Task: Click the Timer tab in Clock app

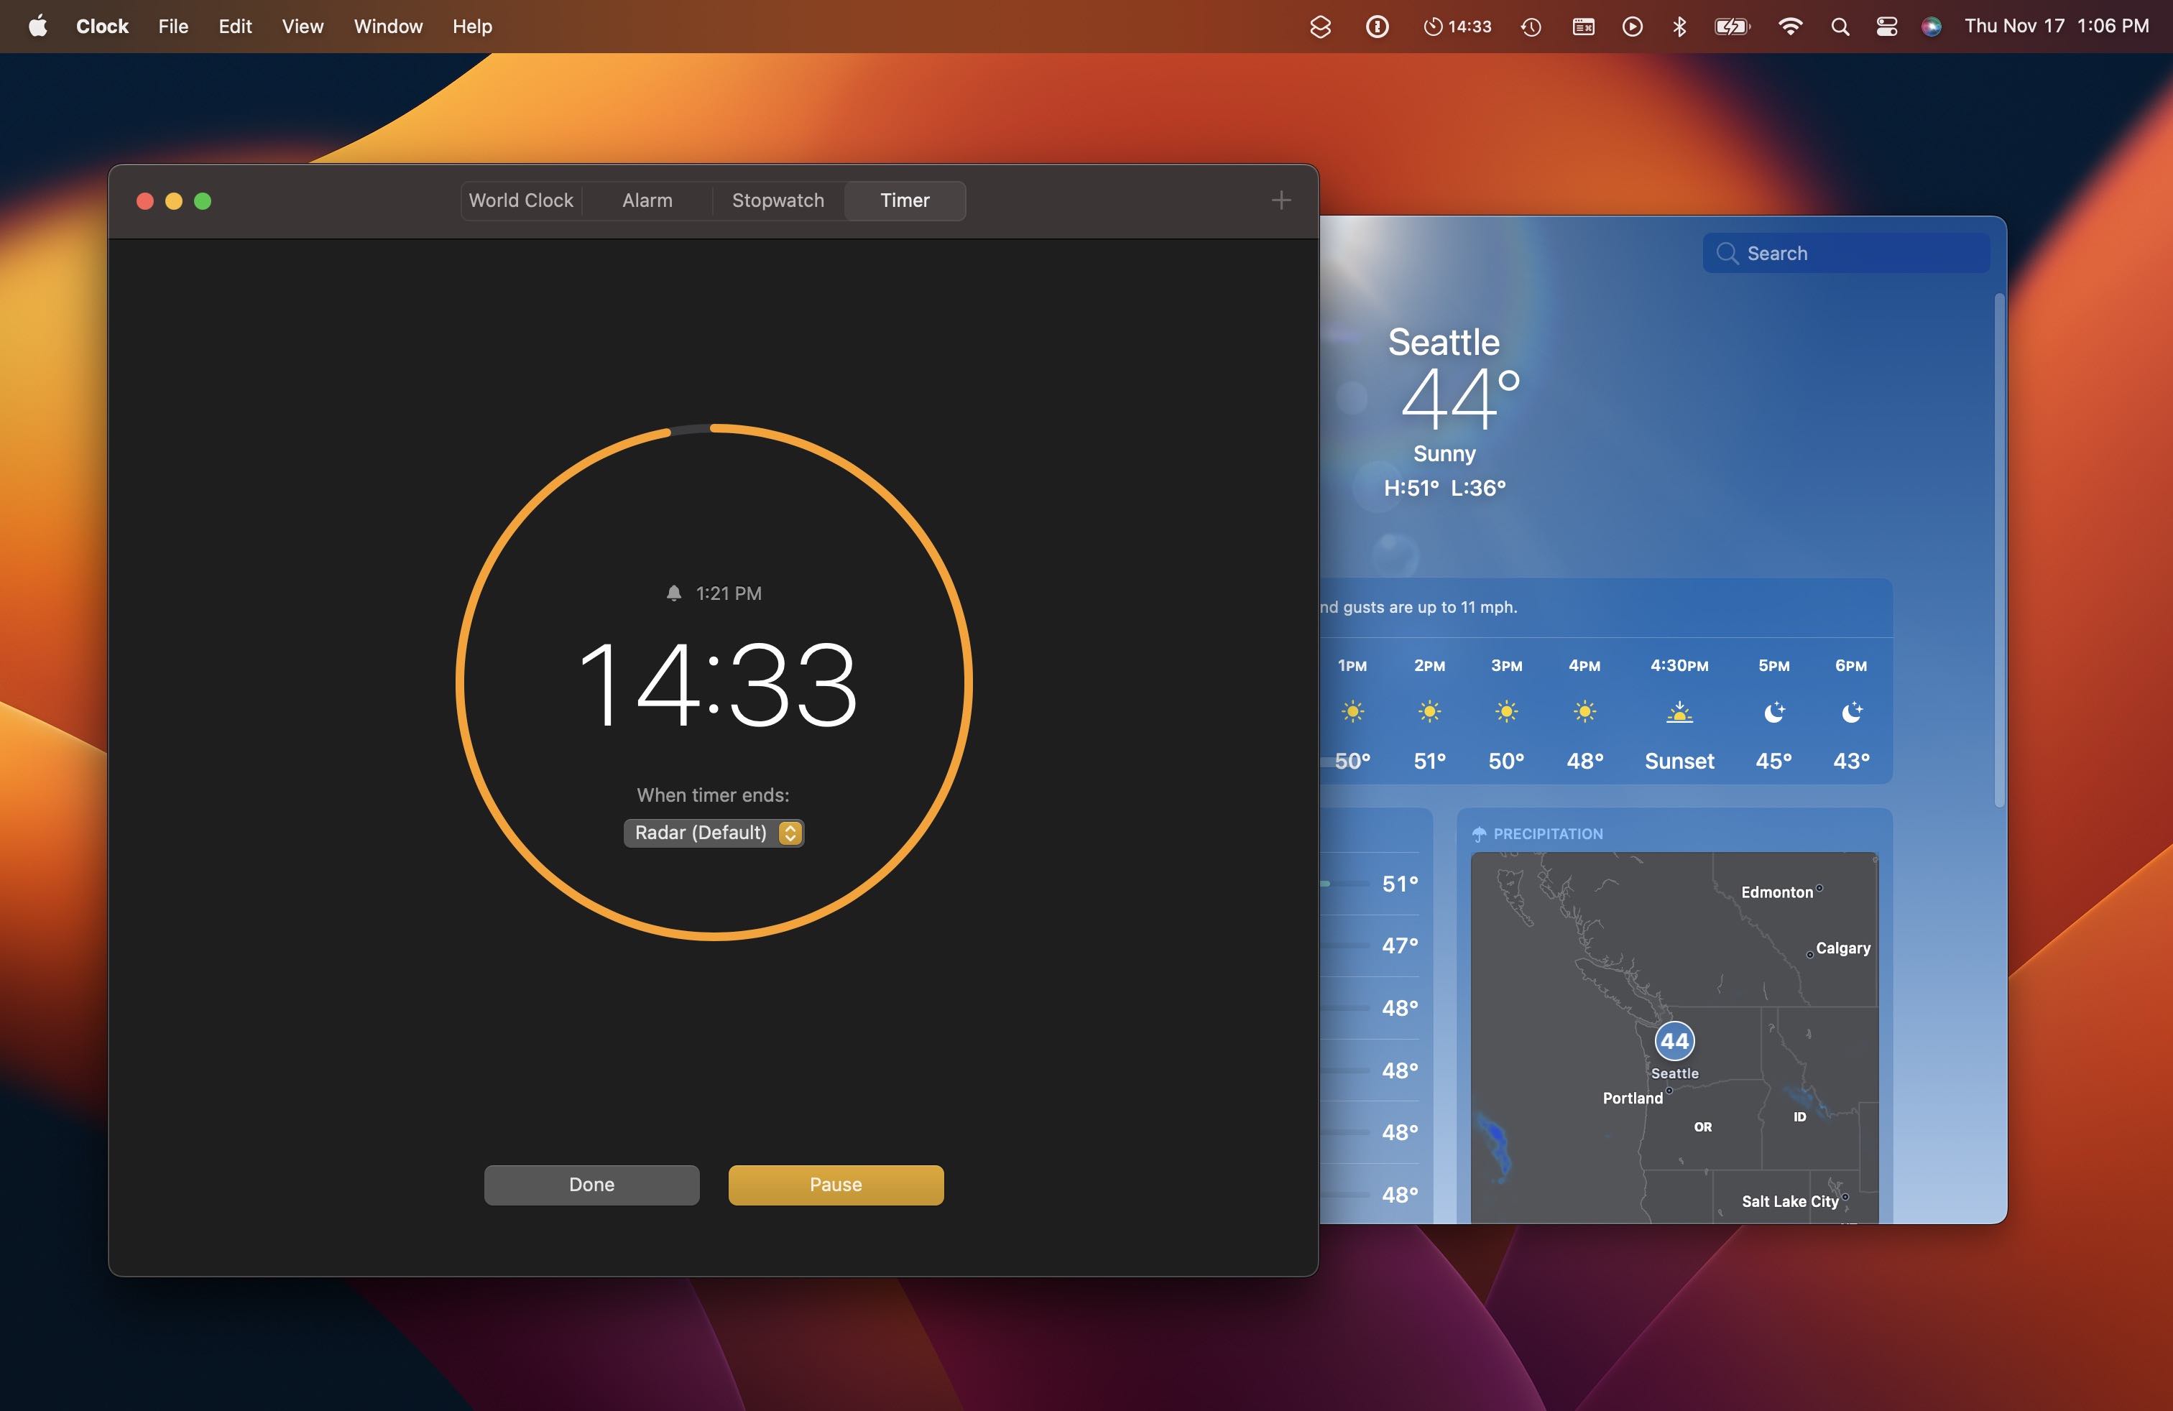Action: (905, 200)
